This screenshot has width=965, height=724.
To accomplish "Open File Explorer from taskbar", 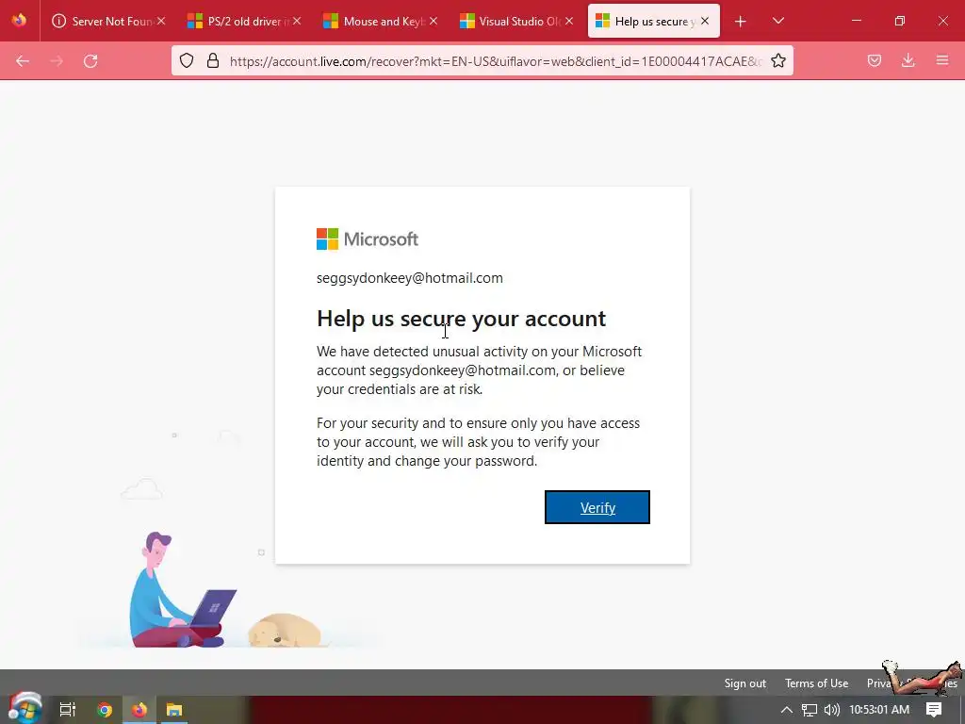I will (174, 709).
